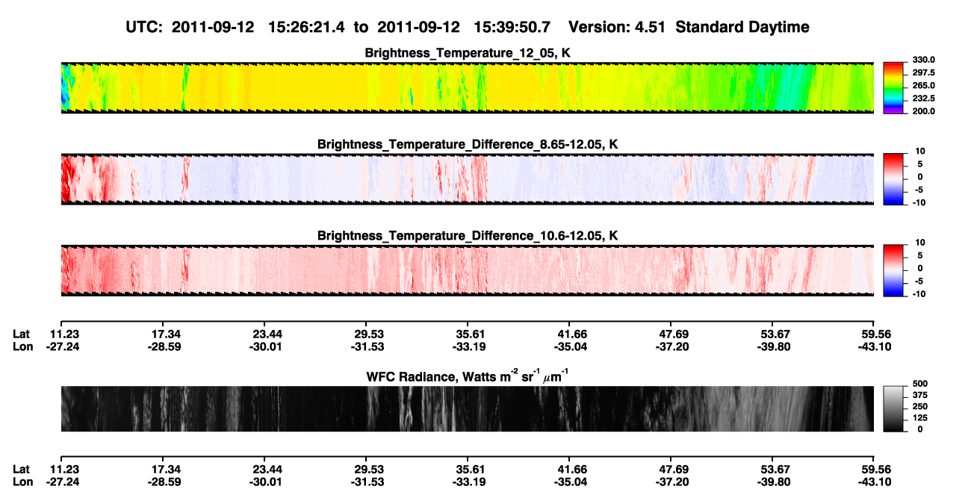Click longitude '-30.01' on the axis under the WFC Radiance panel

(267, 482)
